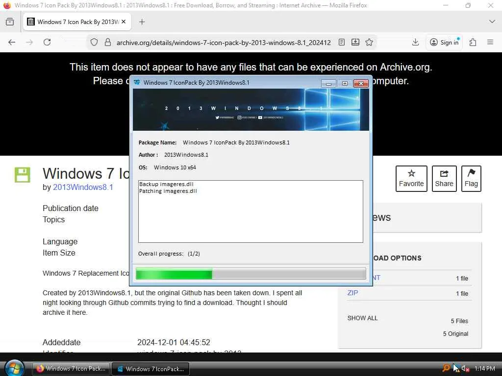This screenshot has width=502, height=376.
Task: Open Firefox downloads panel
Action: [416, 42]
